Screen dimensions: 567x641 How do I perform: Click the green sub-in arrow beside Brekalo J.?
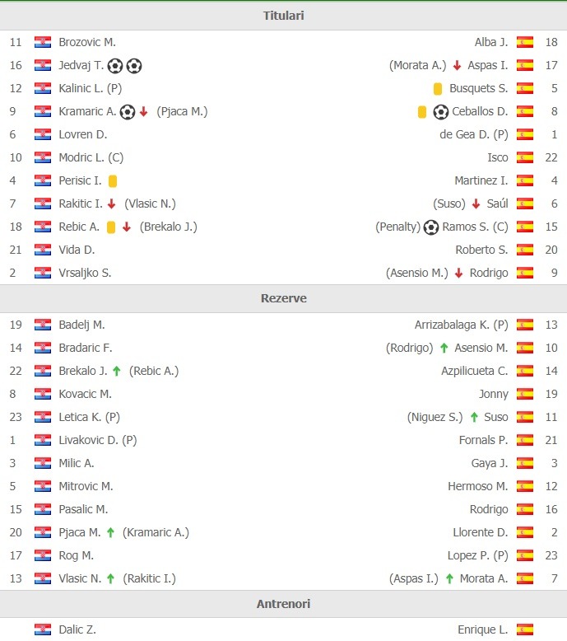pos(117,371)
